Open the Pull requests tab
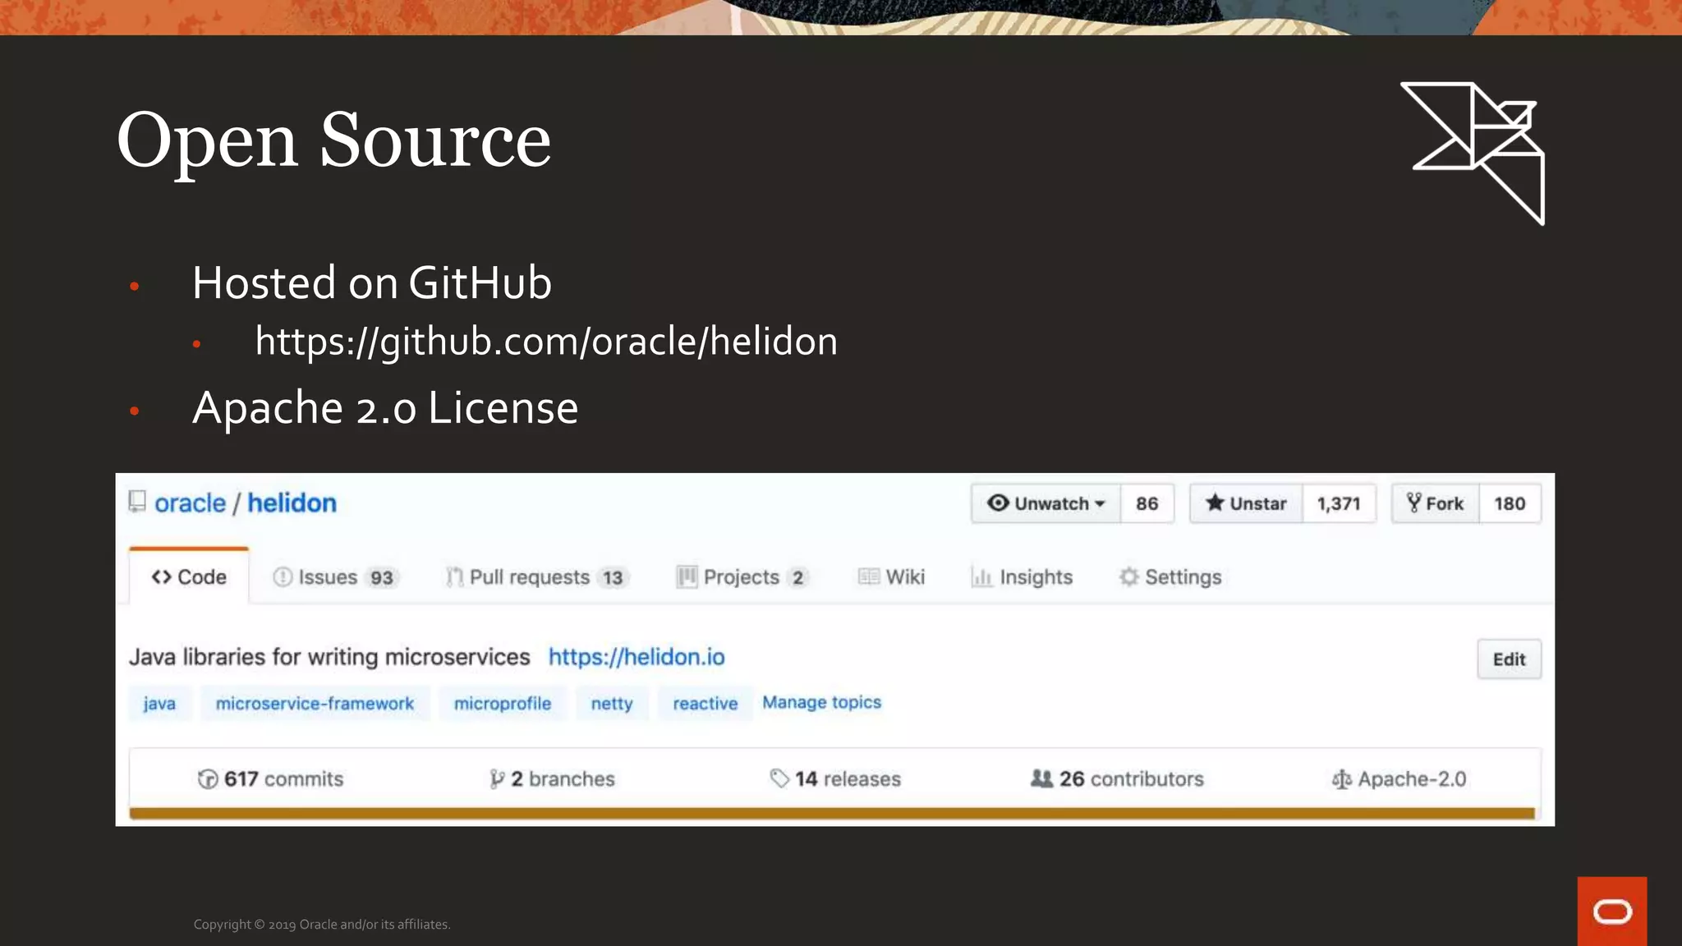Screen dimensions: 1682x946 tap(537, 577)
